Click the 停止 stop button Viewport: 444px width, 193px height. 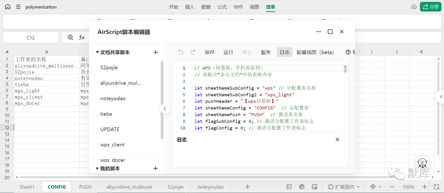point(247,52)
